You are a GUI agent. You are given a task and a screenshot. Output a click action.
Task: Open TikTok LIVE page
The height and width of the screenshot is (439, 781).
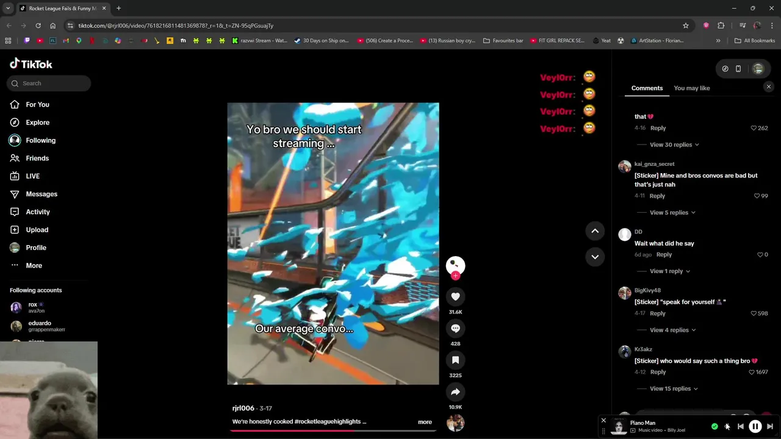click(x=32, y=176)
